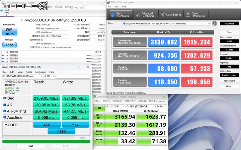Screen dimensions: 241x150
Task: Click the status icon of attribute 03
Action: 3,61
